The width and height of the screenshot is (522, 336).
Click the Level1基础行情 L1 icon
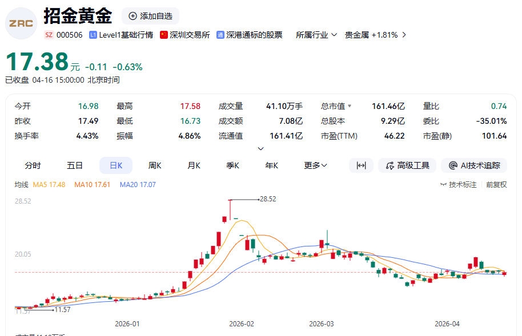pyautogui.click(x=93, y=35)
